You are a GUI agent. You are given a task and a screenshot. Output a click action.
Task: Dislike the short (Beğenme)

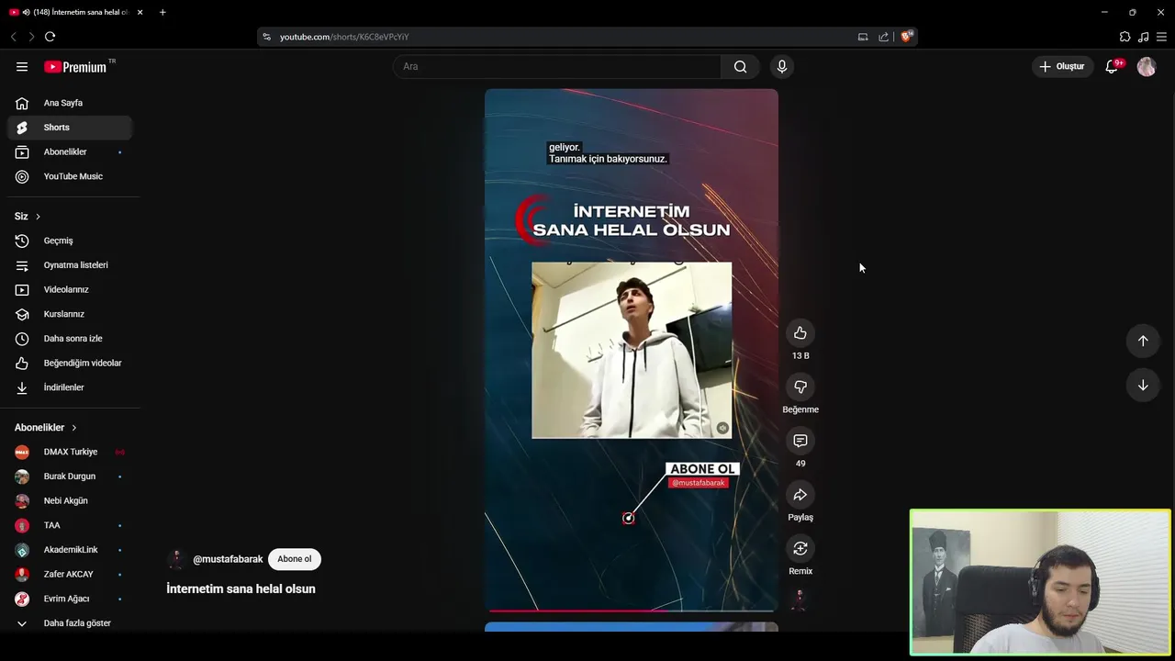(800, 387)
